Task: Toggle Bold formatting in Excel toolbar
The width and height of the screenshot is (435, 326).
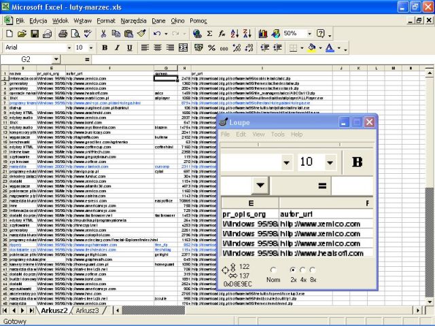Action: [105, 48]
